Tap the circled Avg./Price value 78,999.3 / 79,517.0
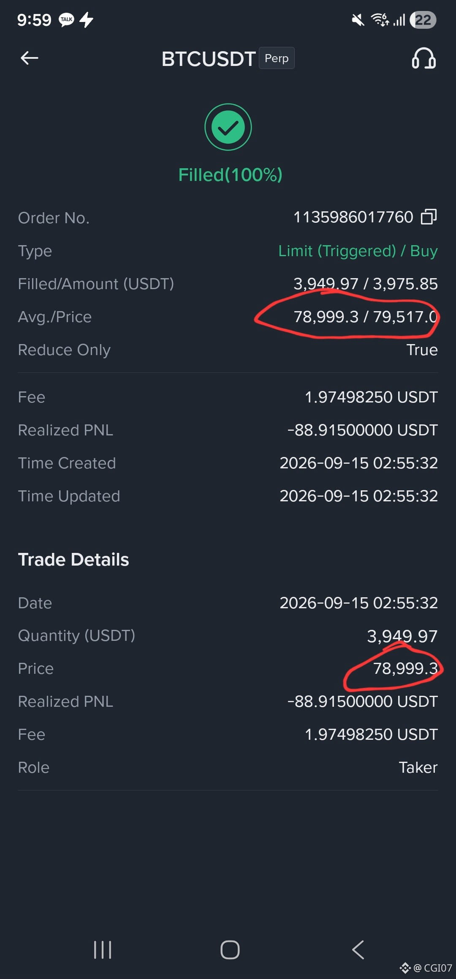Image resolution: width=456 pixels, height=979 pixels. click(x=366, y=317)
